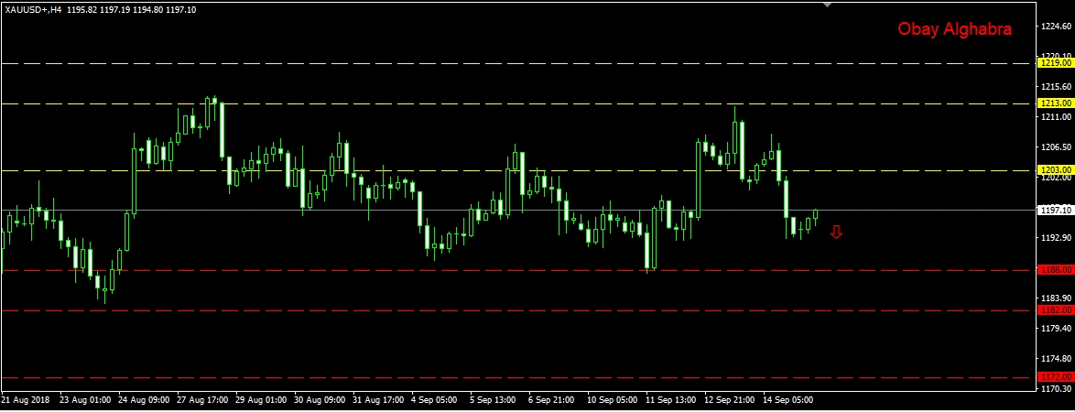This screenshot has height=412, width=1075.
Task: Click the 24 Aug 09:00 time label
Action: pyautogui.click(x=144, y=400)
